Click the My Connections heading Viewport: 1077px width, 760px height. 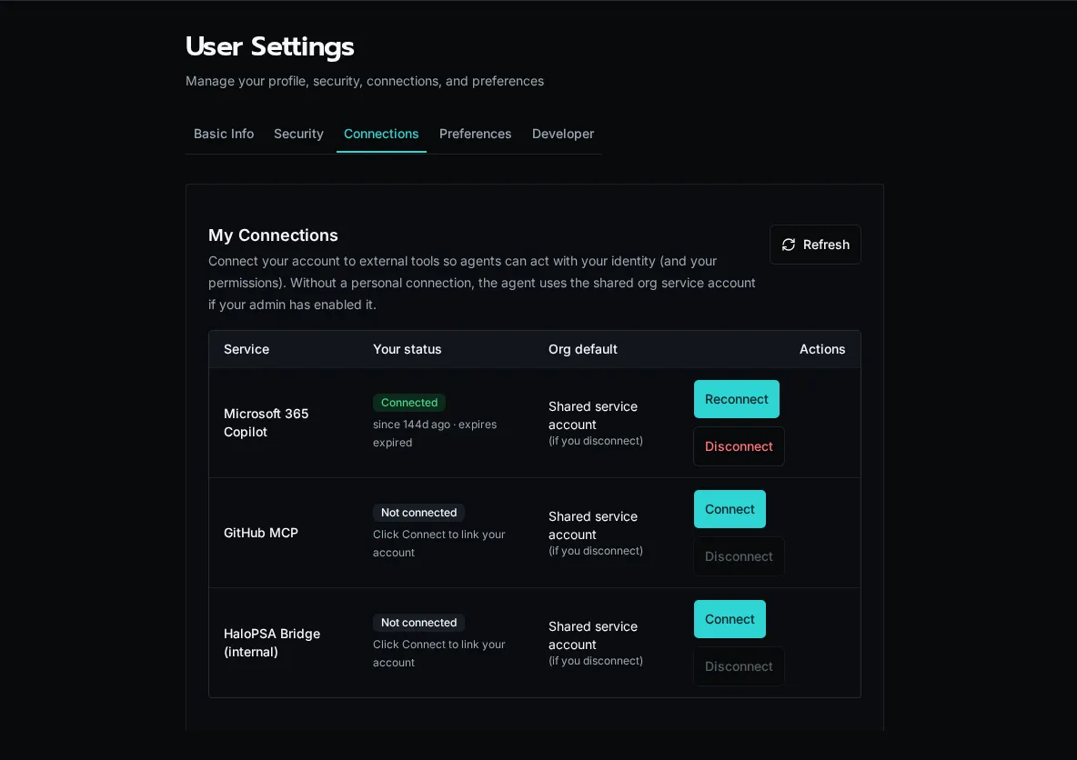[x=273, y=235]
